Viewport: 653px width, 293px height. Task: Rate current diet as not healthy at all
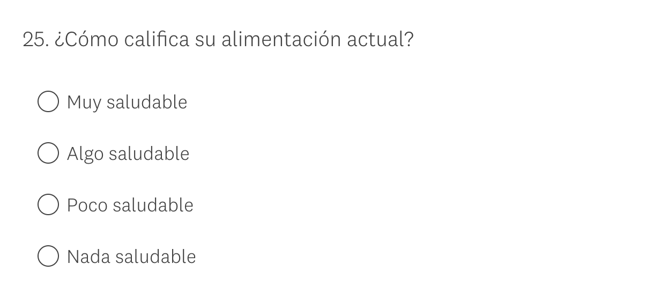48,257
